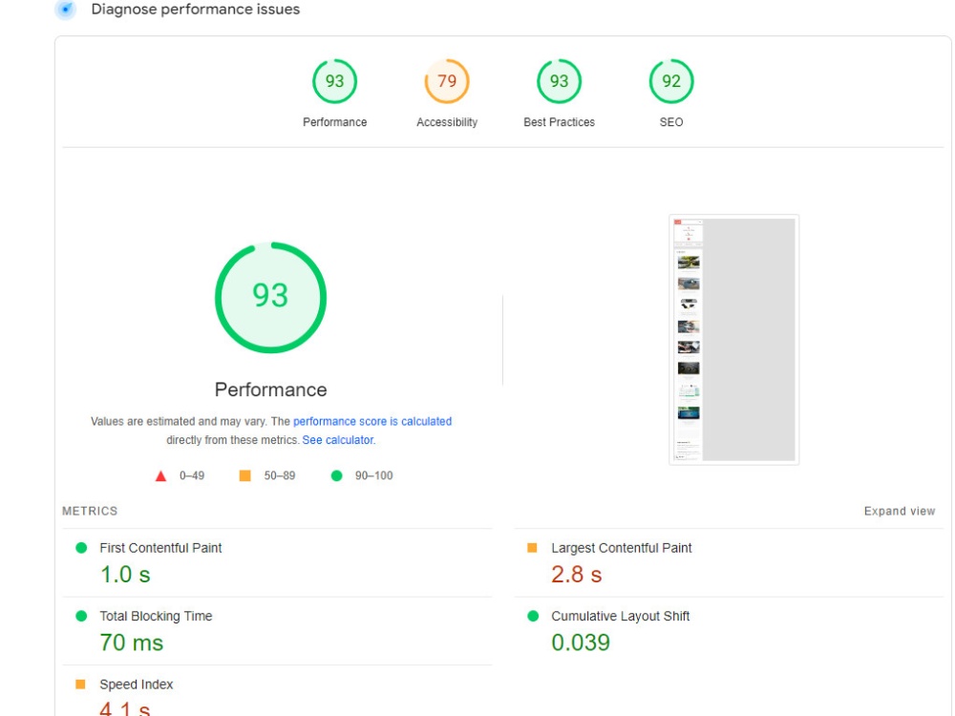Image resolution: width=955 pixels, height=716 pixels.
Task: Click the orange square 50–89 legend icon
Action: point(244,475)
